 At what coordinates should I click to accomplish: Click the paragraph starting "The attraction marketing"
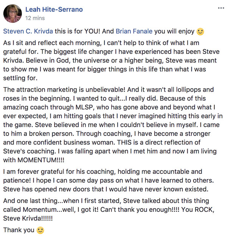click(113, 125)
